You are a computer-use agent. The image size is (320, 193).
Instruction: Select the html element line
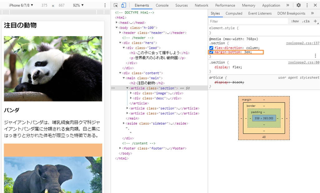point(121,17)
